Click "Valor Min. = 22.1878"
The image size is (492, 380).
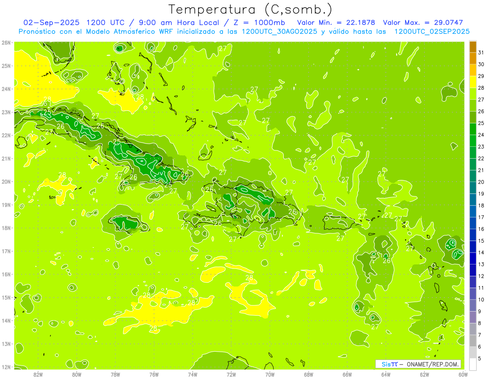[x=336, y=23]
